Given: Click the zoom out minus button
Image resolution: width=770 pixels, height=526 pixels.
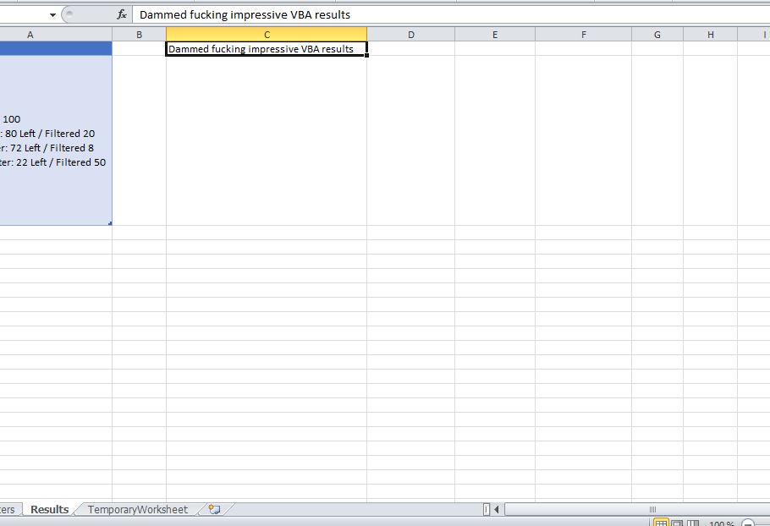Looking at the screenshot, I should pos(748,523).
